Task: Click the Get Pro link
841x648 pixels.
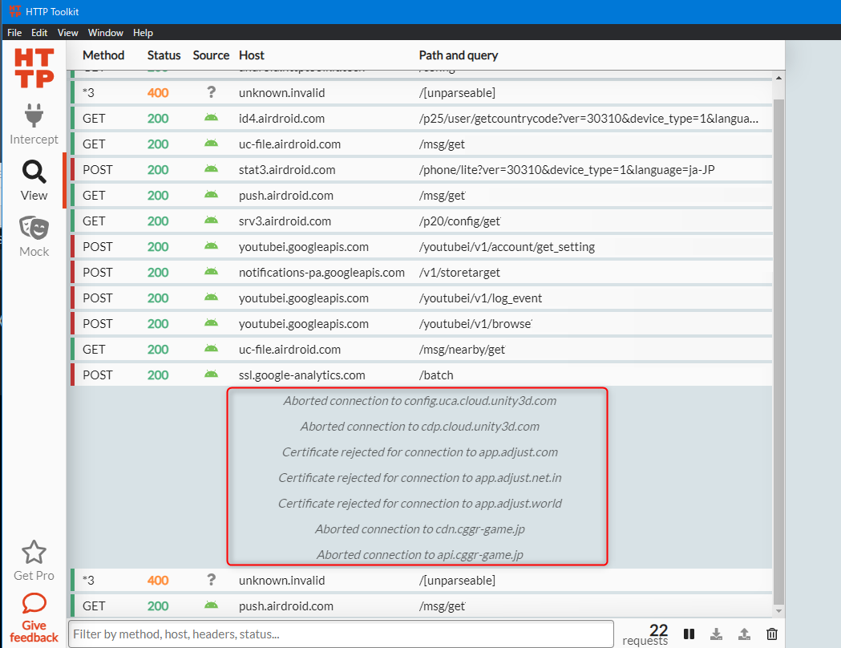Action: [x=33, y=575]
